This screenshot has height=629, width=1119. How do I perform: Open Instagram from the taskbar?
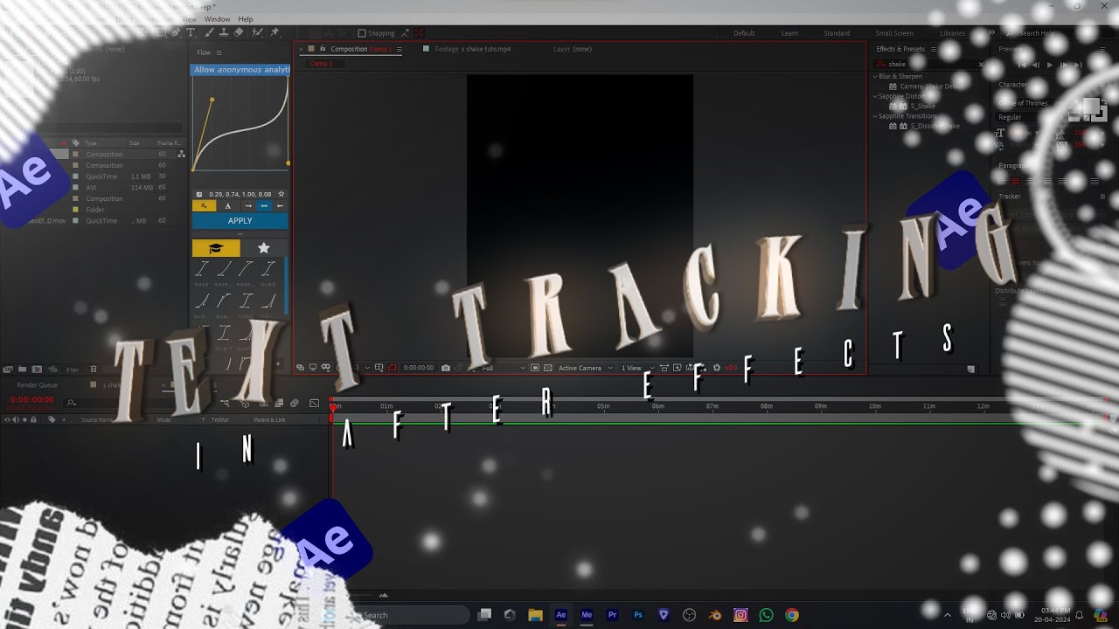[x=740, y=615]
